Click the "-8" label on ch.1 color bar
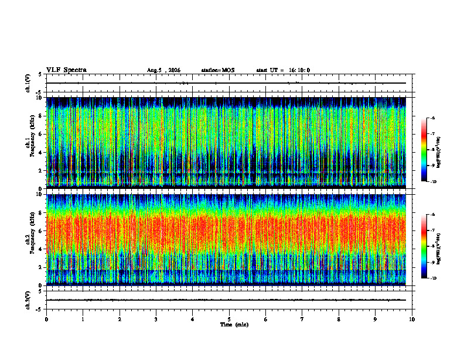This screenshot has width=464, height=358. click(x=432, y=150)
